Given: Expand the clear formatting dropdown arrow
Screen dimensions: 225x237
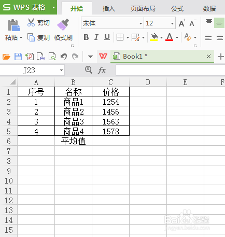Looking at the screenshot, I should point(195,37).
